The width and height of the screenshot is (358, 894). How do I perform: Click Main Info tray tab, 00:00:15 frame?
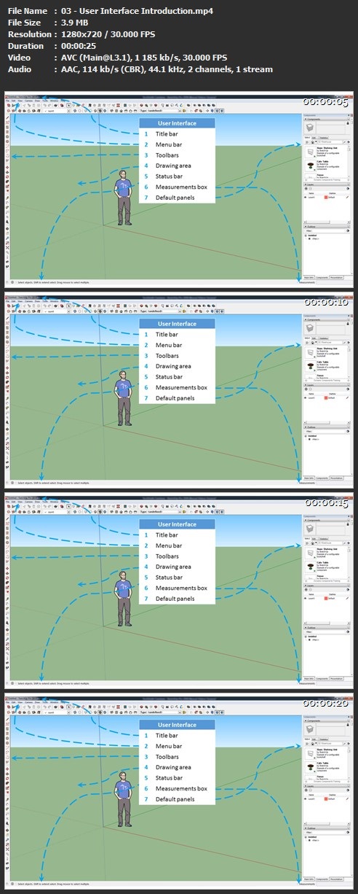tap(308, 680)
